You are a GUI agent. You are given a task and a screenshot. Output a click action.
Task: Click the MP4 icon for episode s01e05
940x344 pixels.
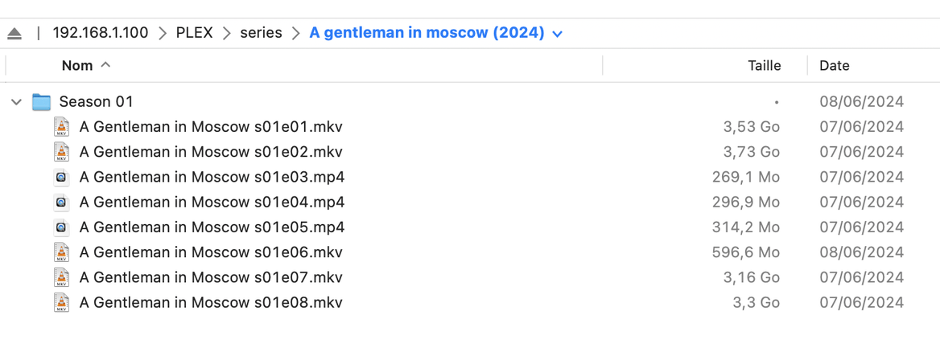click(x=61, y=227)
